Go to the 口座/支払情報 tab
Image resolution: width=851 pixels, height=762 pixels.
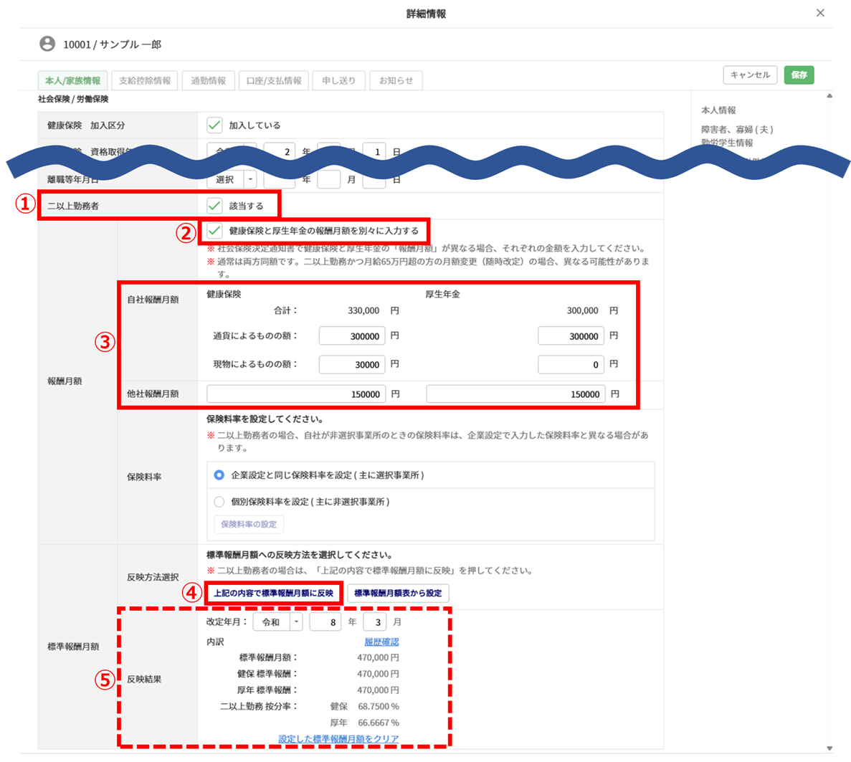[x=274, y=80]
